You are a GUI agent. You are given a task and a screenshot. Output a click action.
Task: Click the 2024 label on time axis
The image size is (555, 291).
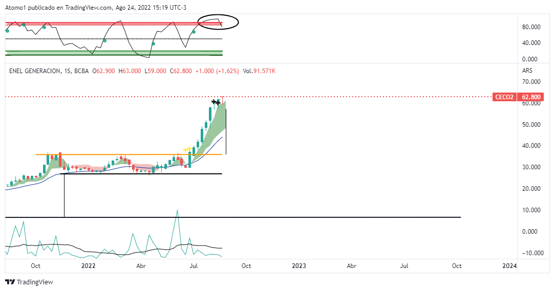(x=509, y=266)
